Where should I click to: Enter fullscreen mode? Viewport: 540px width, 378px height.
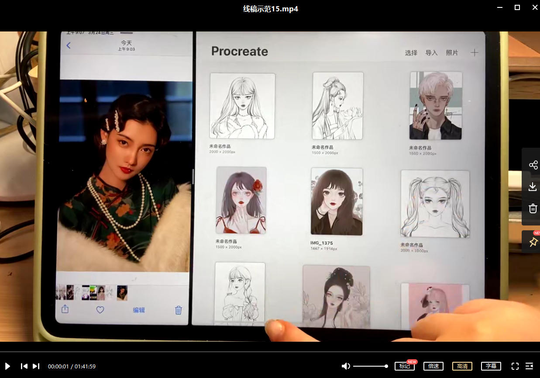coord(515,366)
